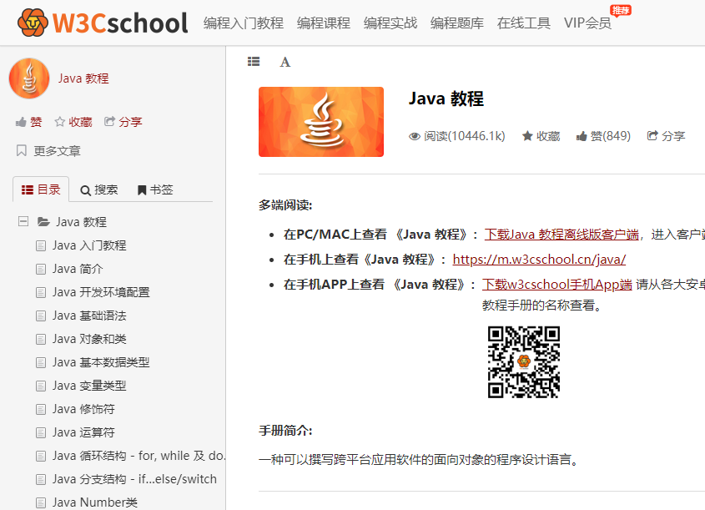The width and height of the screenshot is (705, 510).
Task: Open Java 循环结构 chapter
Action: 138,456
